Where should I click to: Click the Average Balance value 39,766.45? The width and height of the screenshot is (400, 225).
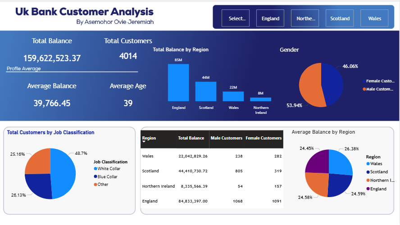click(52, 103)
